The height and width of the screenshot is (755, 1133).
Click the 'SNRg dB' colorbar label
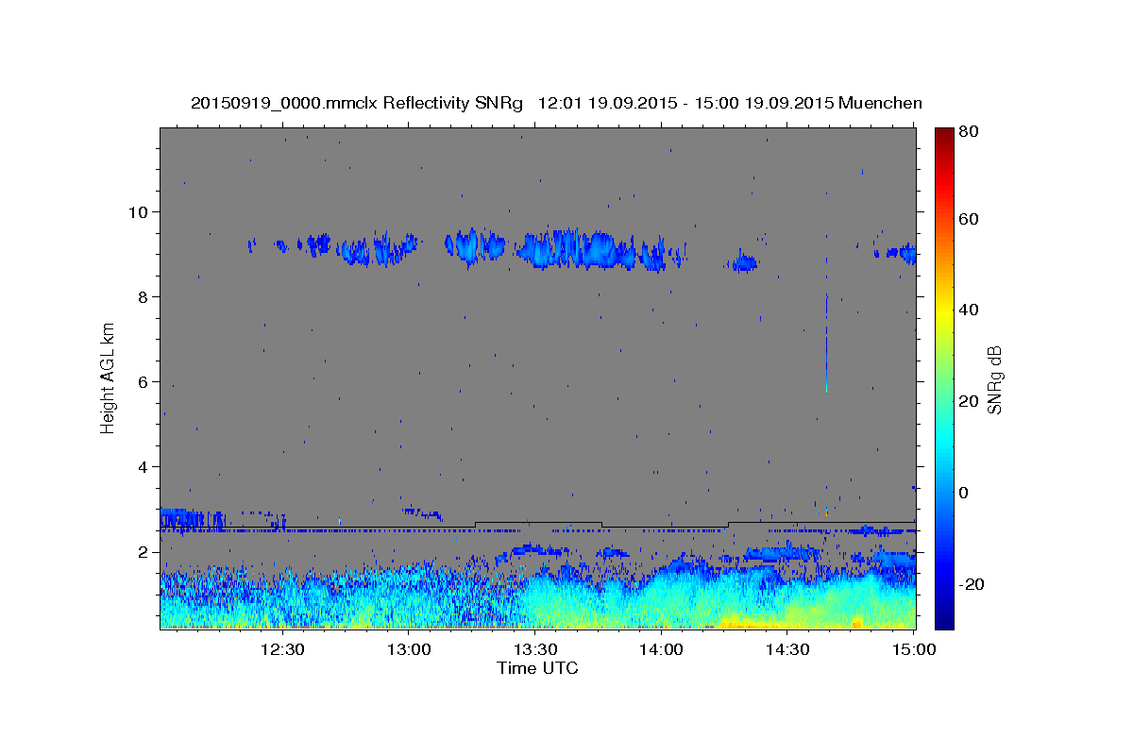(994, 379)
